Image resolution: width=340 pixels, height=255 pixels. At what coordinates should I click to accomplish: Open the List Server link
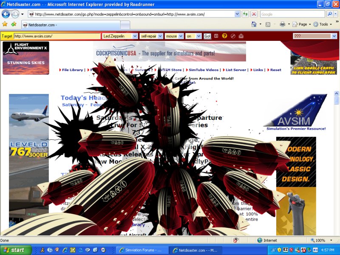point(236,70)
